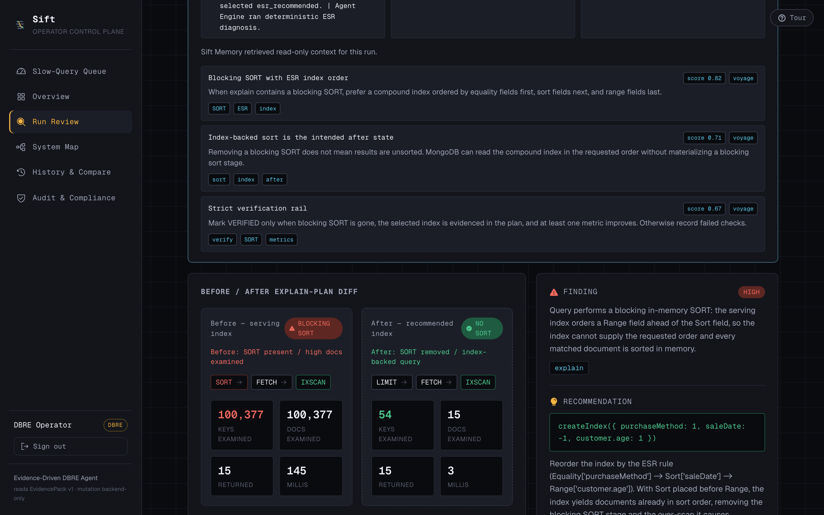Click the Slow-Query Queue gauge icon
The image size is (824, 515).
click(x=21, y=71)
